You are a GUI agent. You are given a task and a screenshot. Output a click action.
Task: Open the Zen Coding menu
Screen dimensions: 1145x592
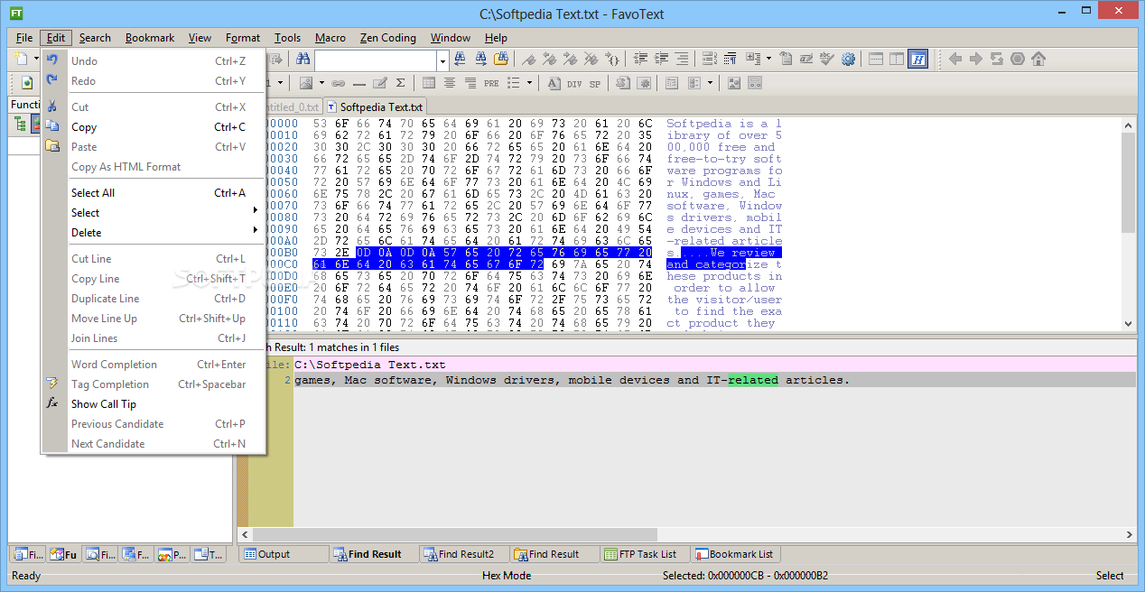pyautogui.click(x=388, y=38)
